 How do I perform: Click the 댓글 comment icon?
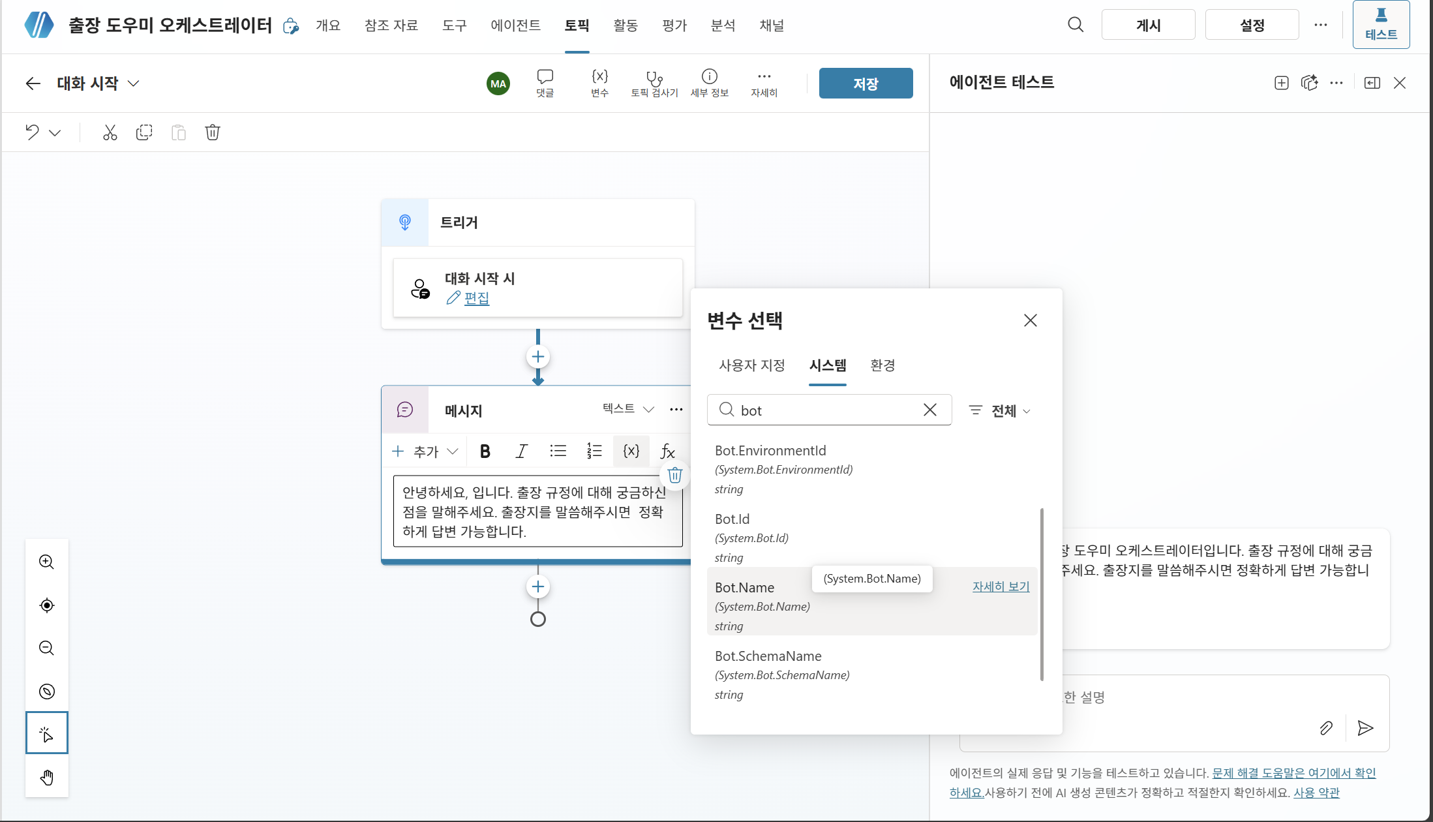click(545, 83)
